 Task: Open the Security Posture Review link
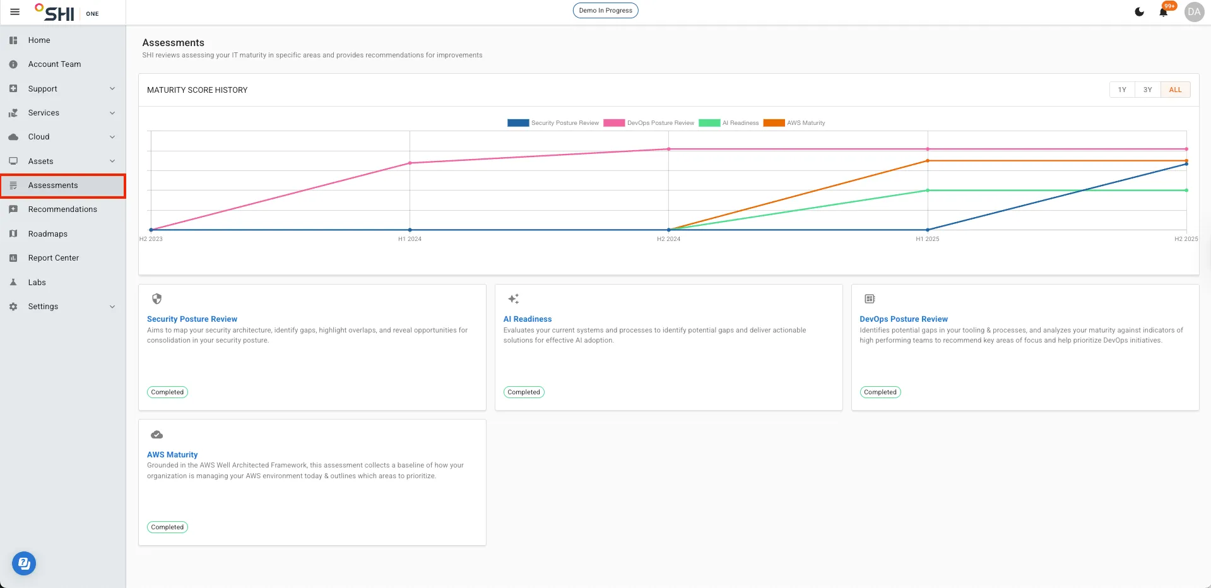192,319
